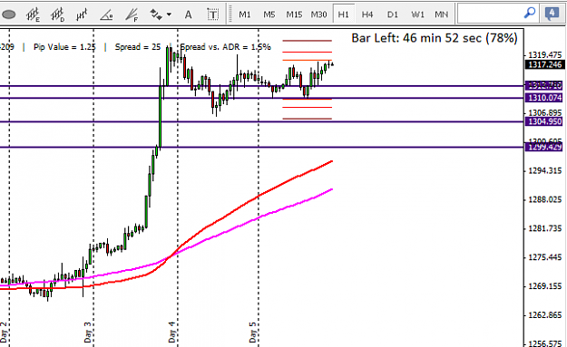The image size is (567, 347).
Task: Switch chart to M1 timeframe
Action: pos(244,14)
